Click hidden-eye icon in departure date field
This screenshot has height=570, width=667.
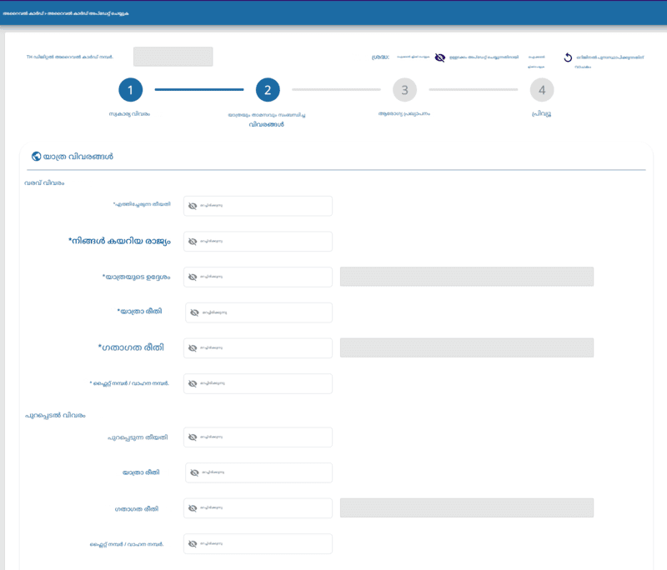193,437
